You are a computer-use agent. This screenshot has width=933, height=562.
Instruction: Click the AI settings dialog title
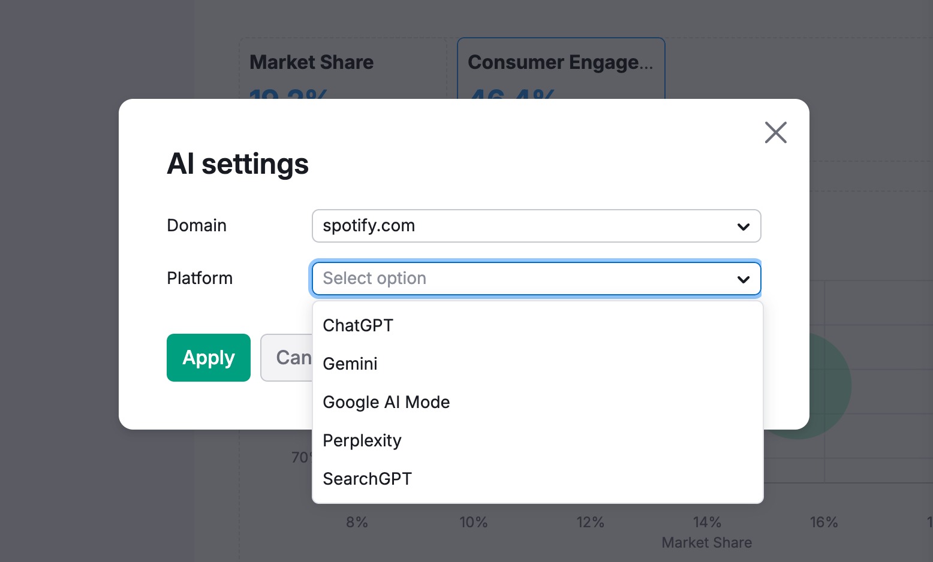(x=237, y=164)
